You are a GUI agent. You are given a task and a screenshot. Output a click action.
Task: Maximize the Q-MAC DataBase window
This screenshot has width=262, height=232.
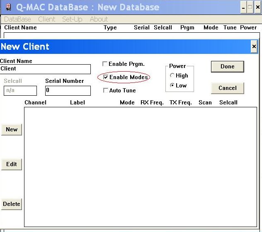pos(250,7)
